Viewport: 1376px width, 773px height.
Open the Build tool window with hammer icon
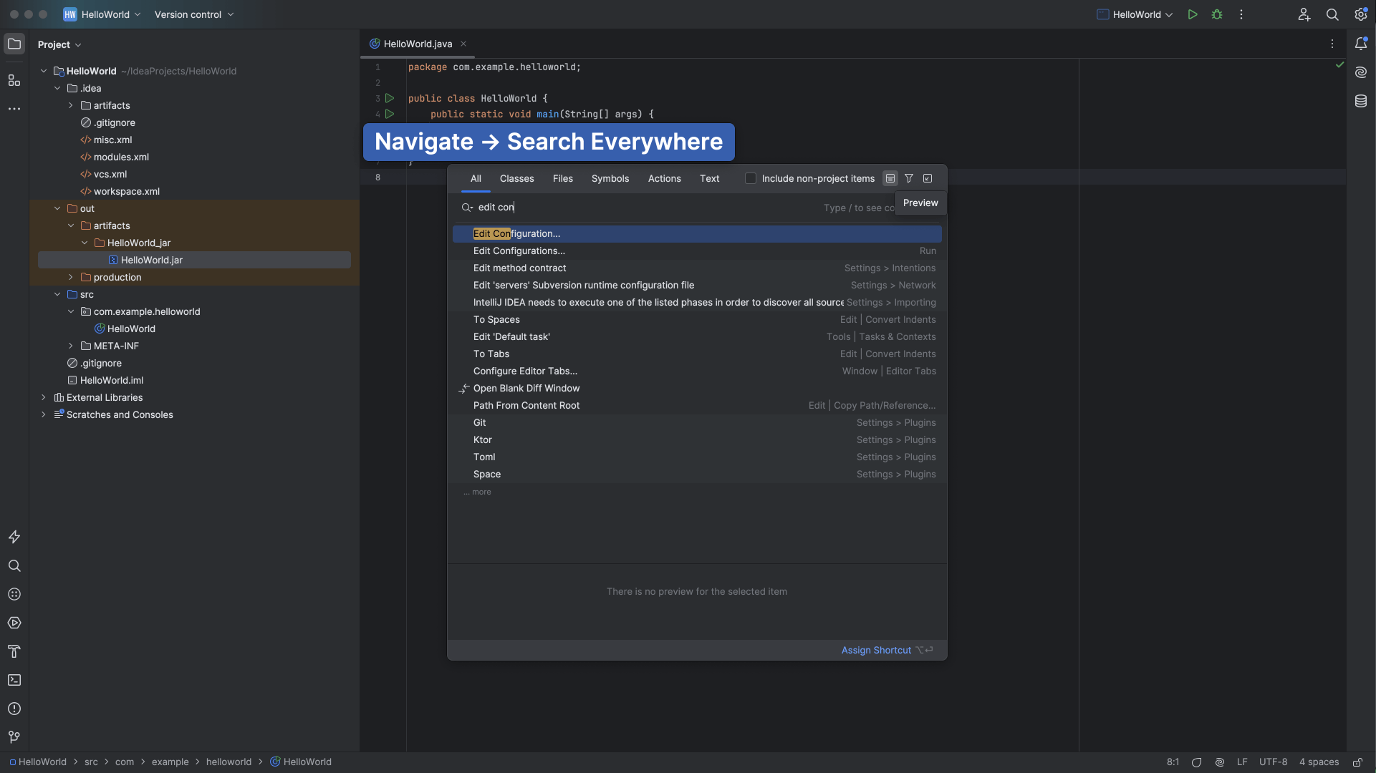(x=14, y=651)
